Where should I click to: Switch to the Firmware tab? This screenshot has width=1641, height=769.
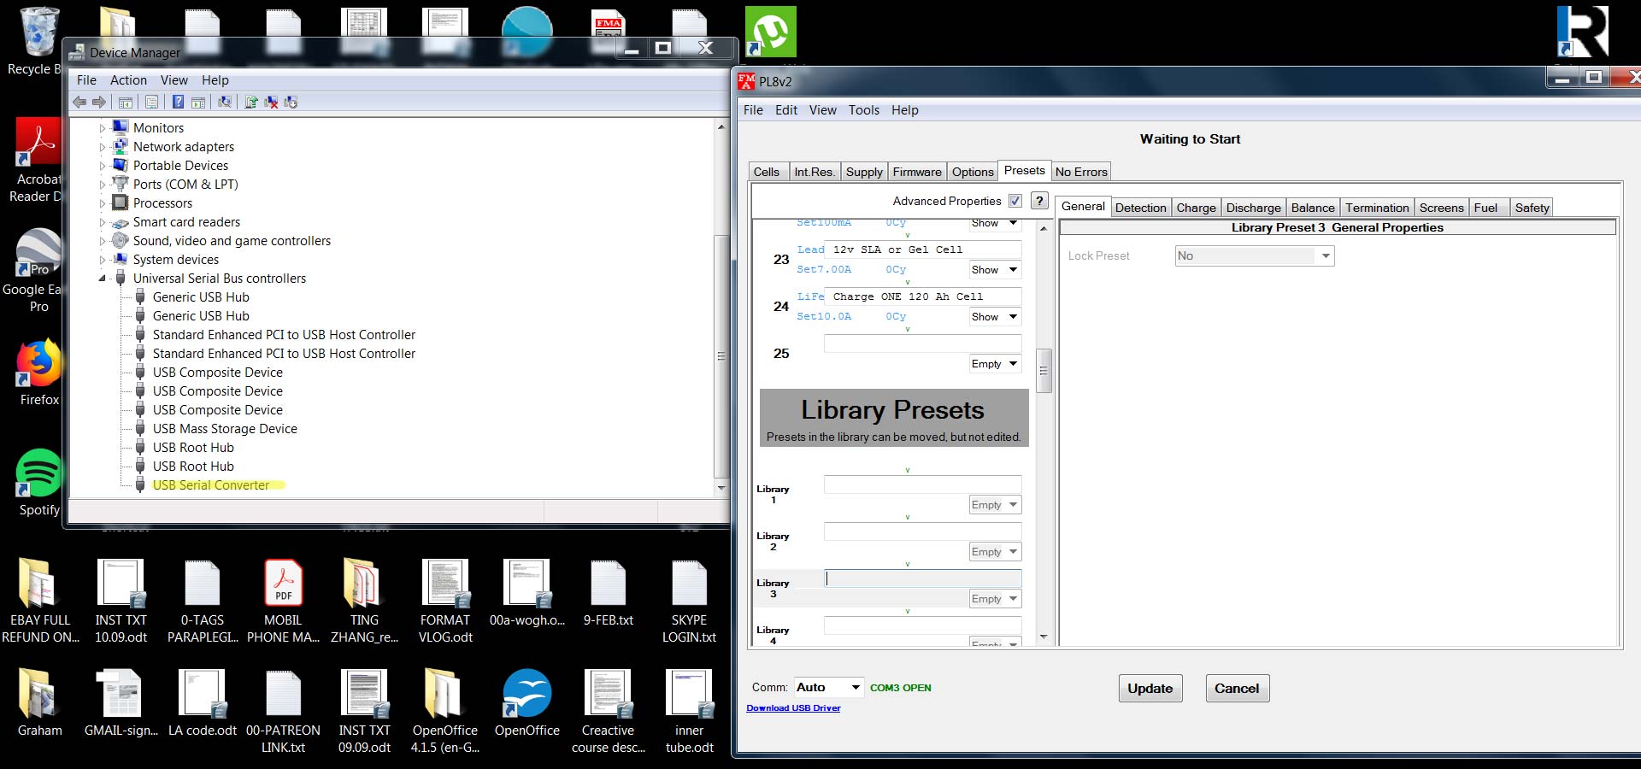(x=916, y=172)
